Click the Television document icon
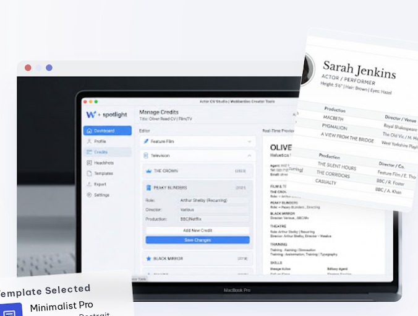418x316 pixels. pyautogui.click(x=146, y=156)
